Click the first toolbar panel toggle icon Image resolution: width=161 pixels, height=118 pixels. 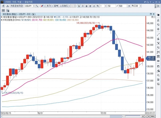[3, 6]
